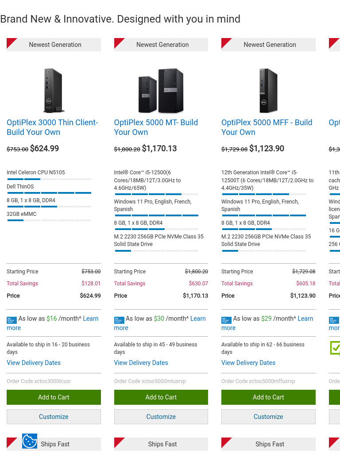Open OptiPlex 3000 Thin Client product image
340x453 pixels.
(54, 90)
